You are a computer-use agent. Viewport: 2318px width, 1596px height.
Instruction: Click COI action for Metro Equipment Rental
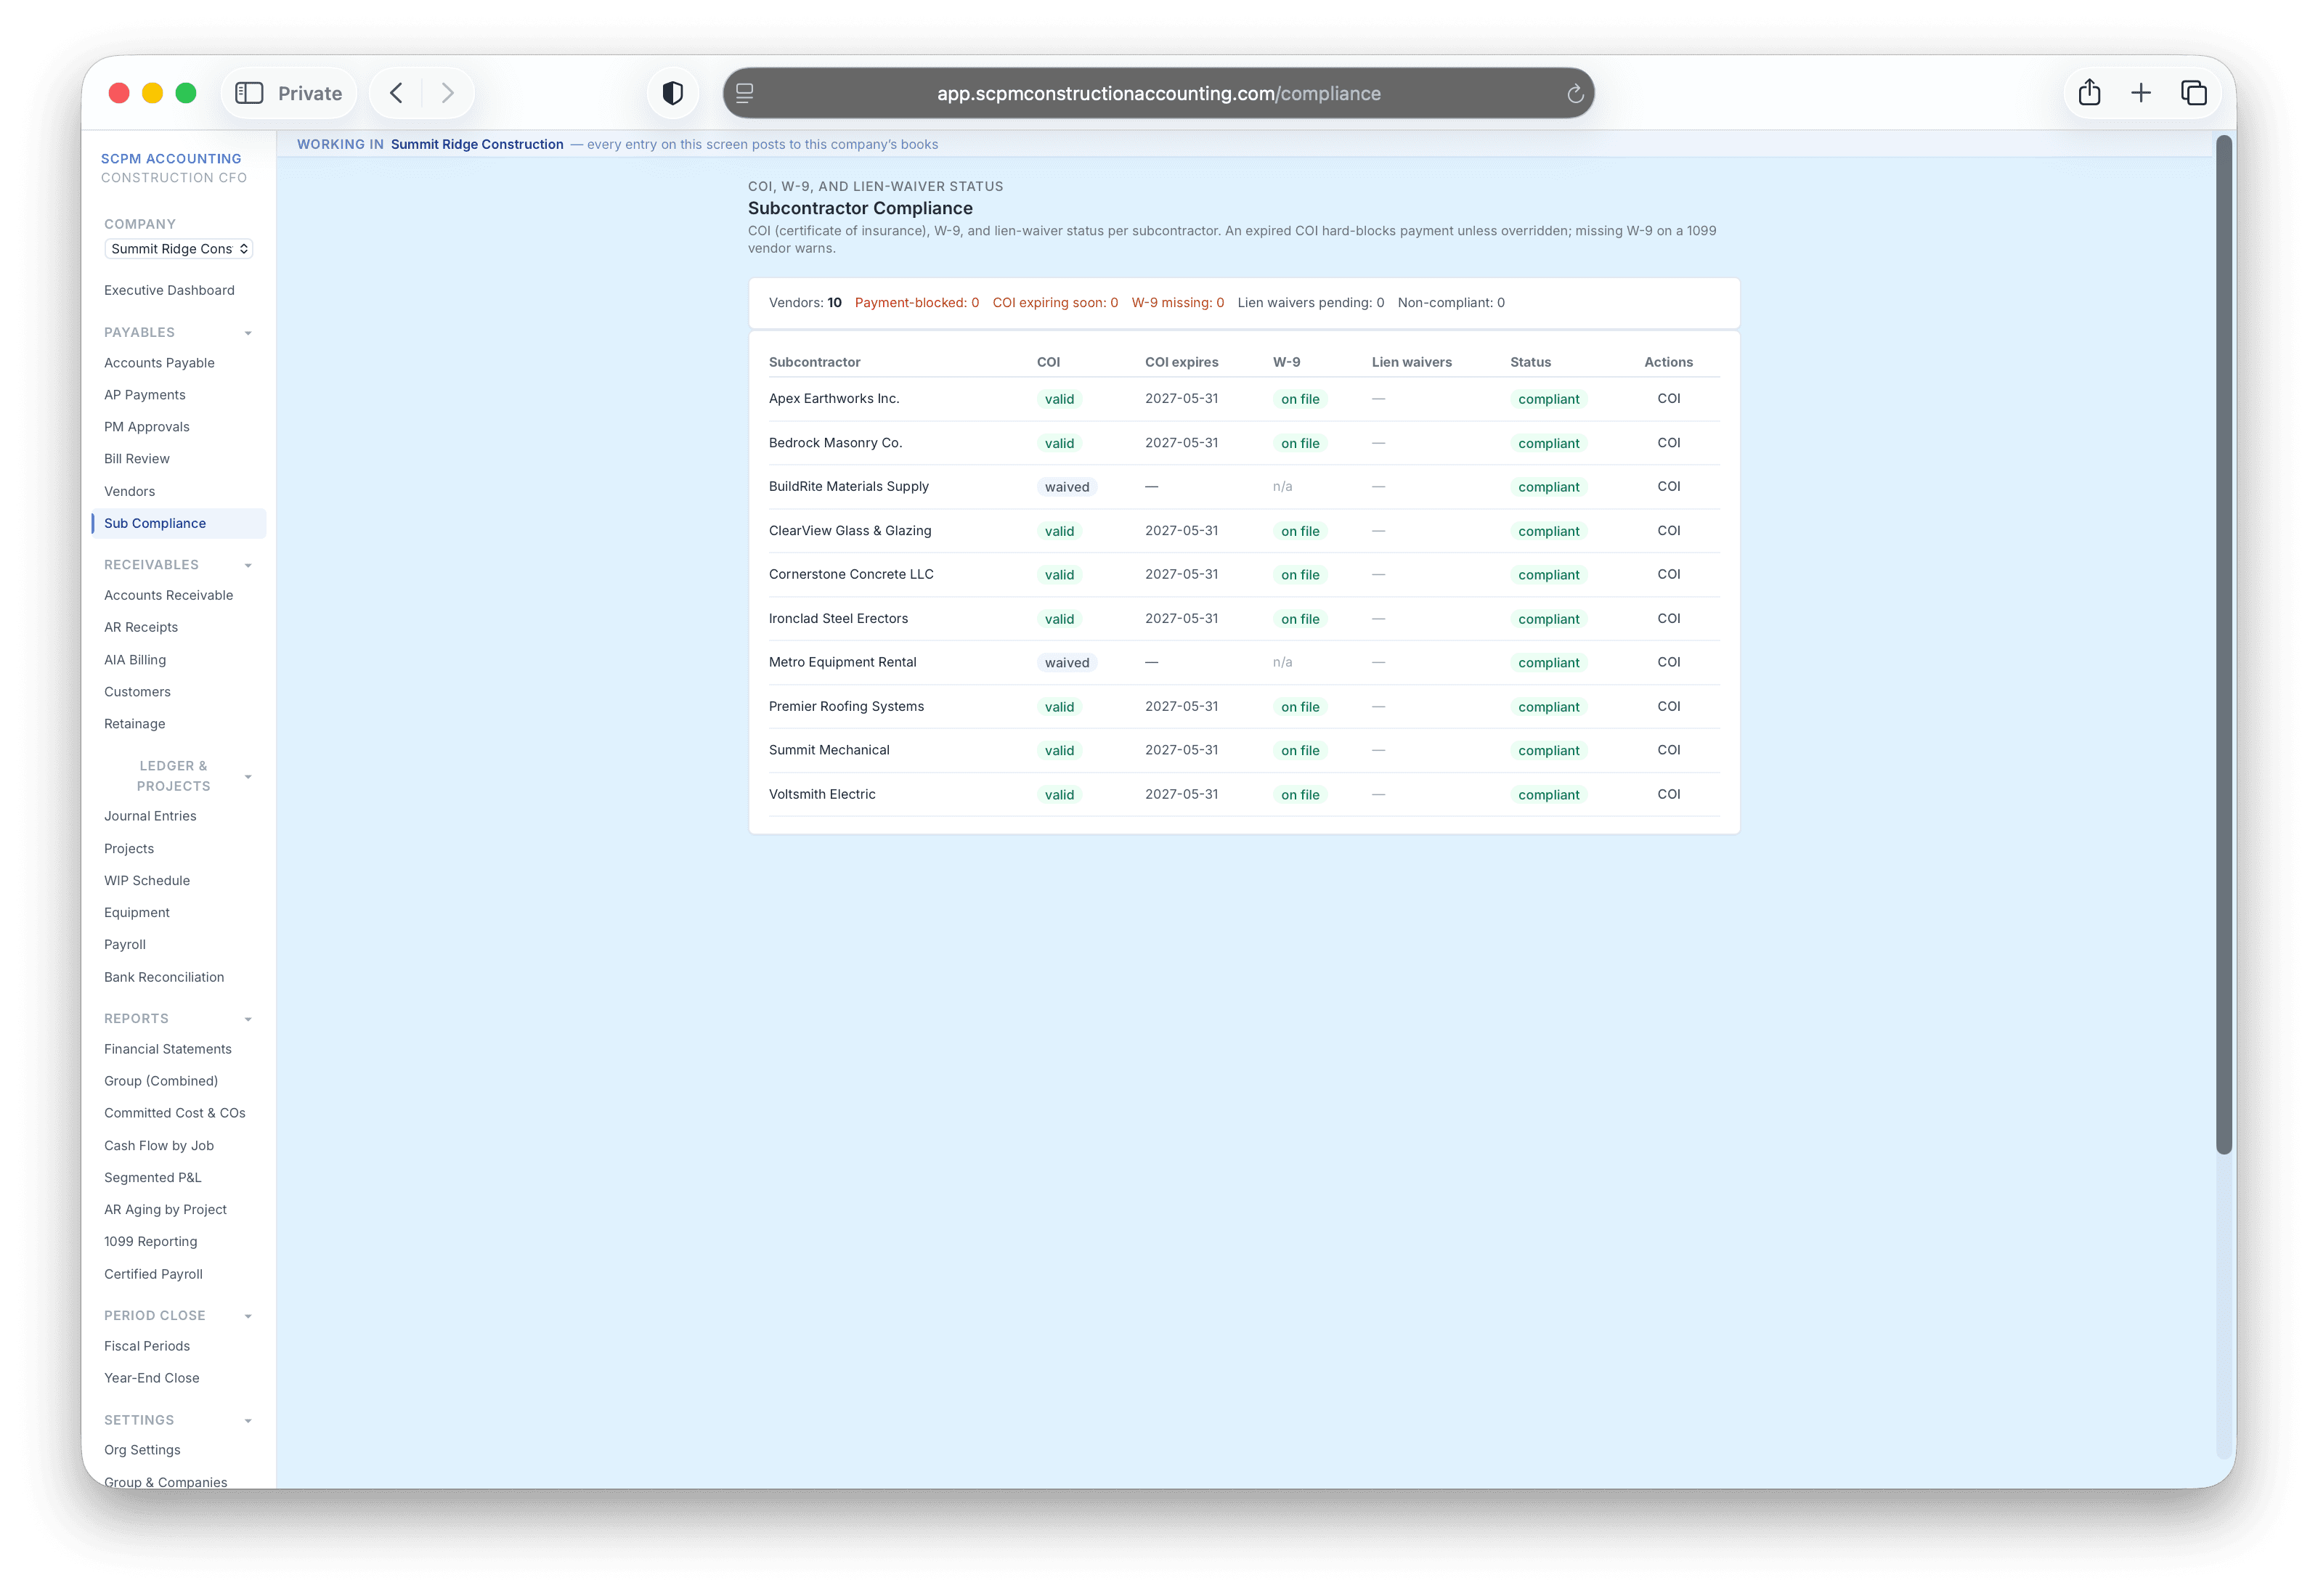(1669, 663)
